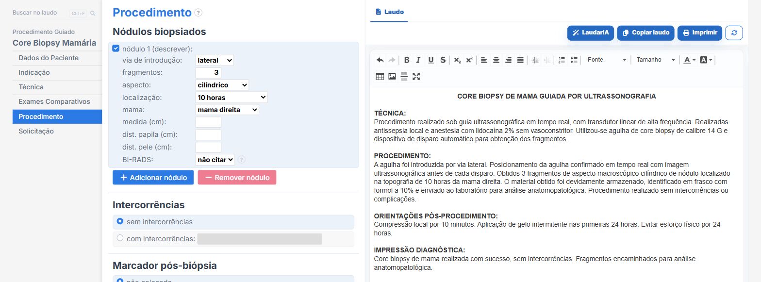The height and width of the screenshot is (282, 761).
Task: Toggle italic formatting in the editor toolbar
Action: click(x=418, y=60)
